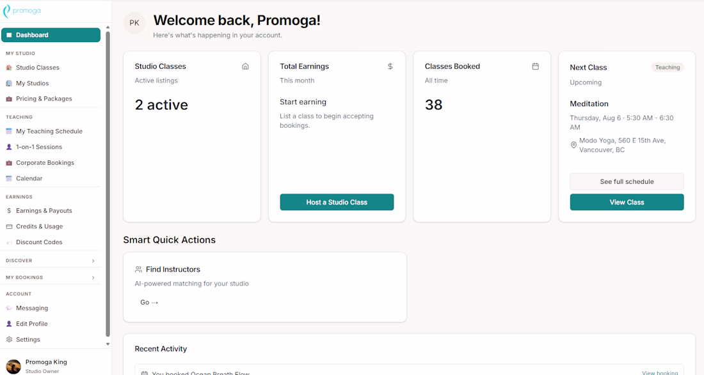Click the sidebar scroll down arrow
704x375 pixels.
(108, 344)
